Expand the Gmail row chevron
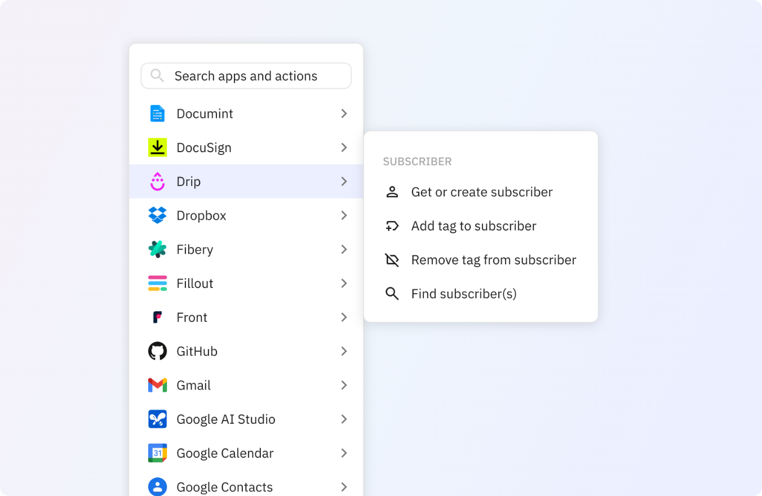The image size is (762, 496). tap(344, 385)
